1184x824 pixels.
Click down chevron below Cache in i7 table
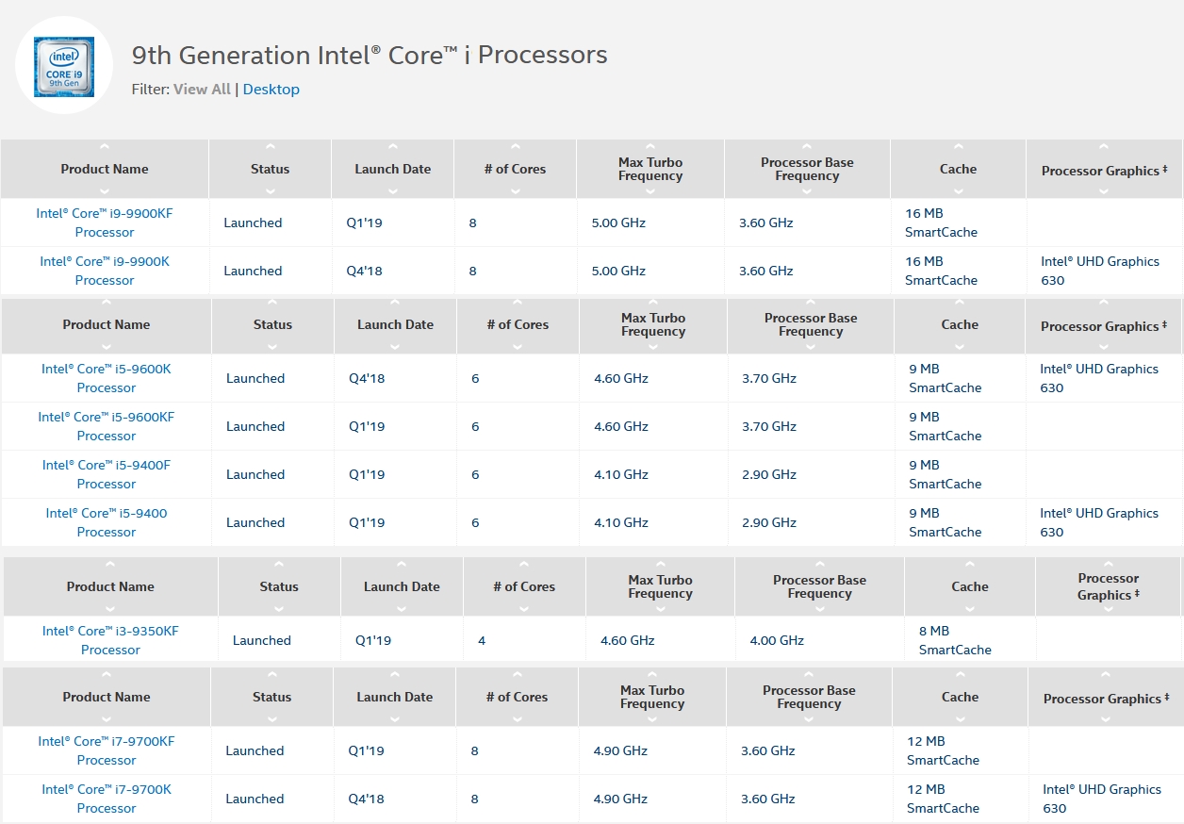(960, 718)
